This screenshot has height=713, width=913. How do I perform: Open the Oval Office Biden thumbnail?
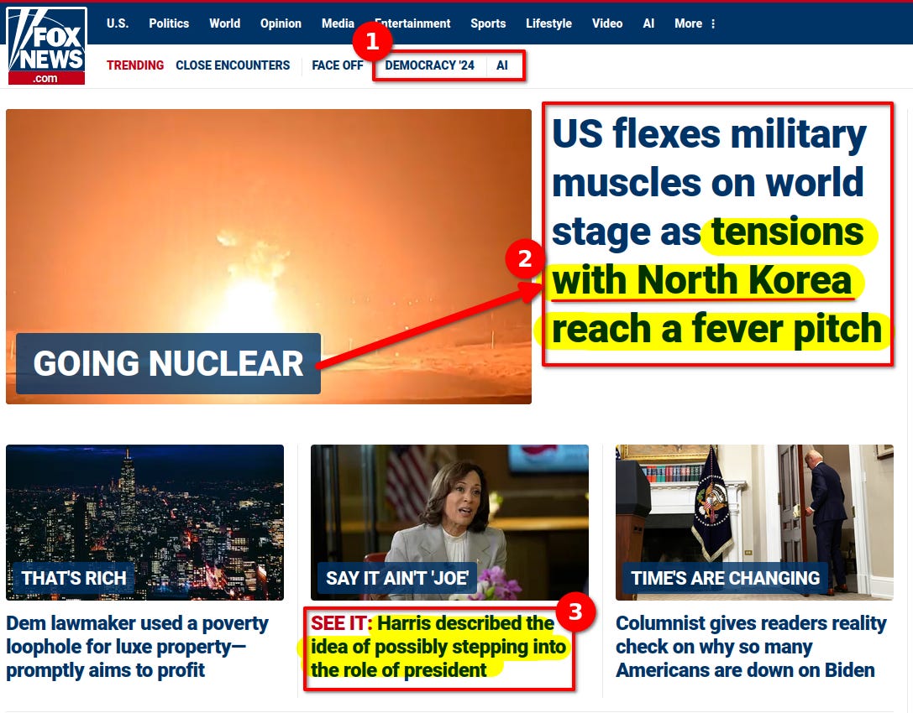(x=754, y=523)
